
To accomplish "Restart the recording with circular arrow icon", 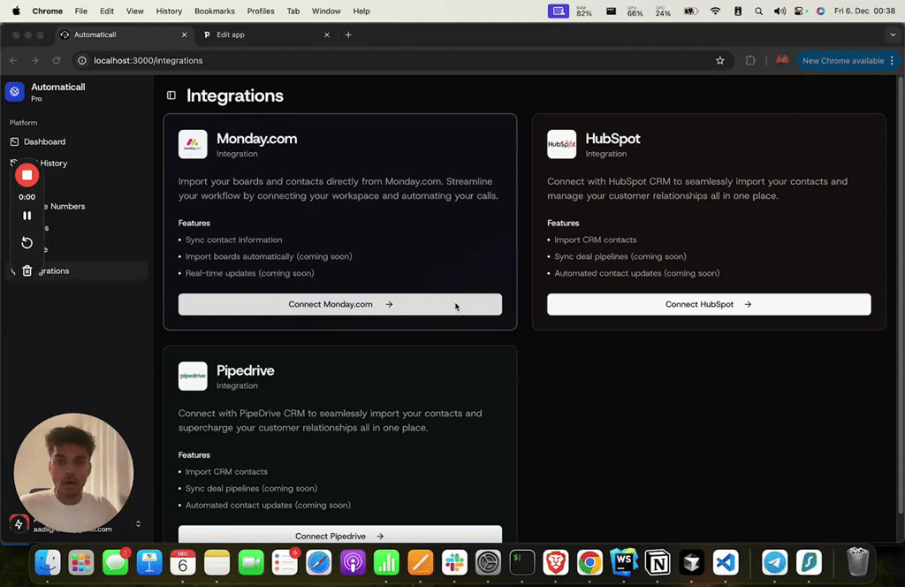I will [x=27, y=242].
